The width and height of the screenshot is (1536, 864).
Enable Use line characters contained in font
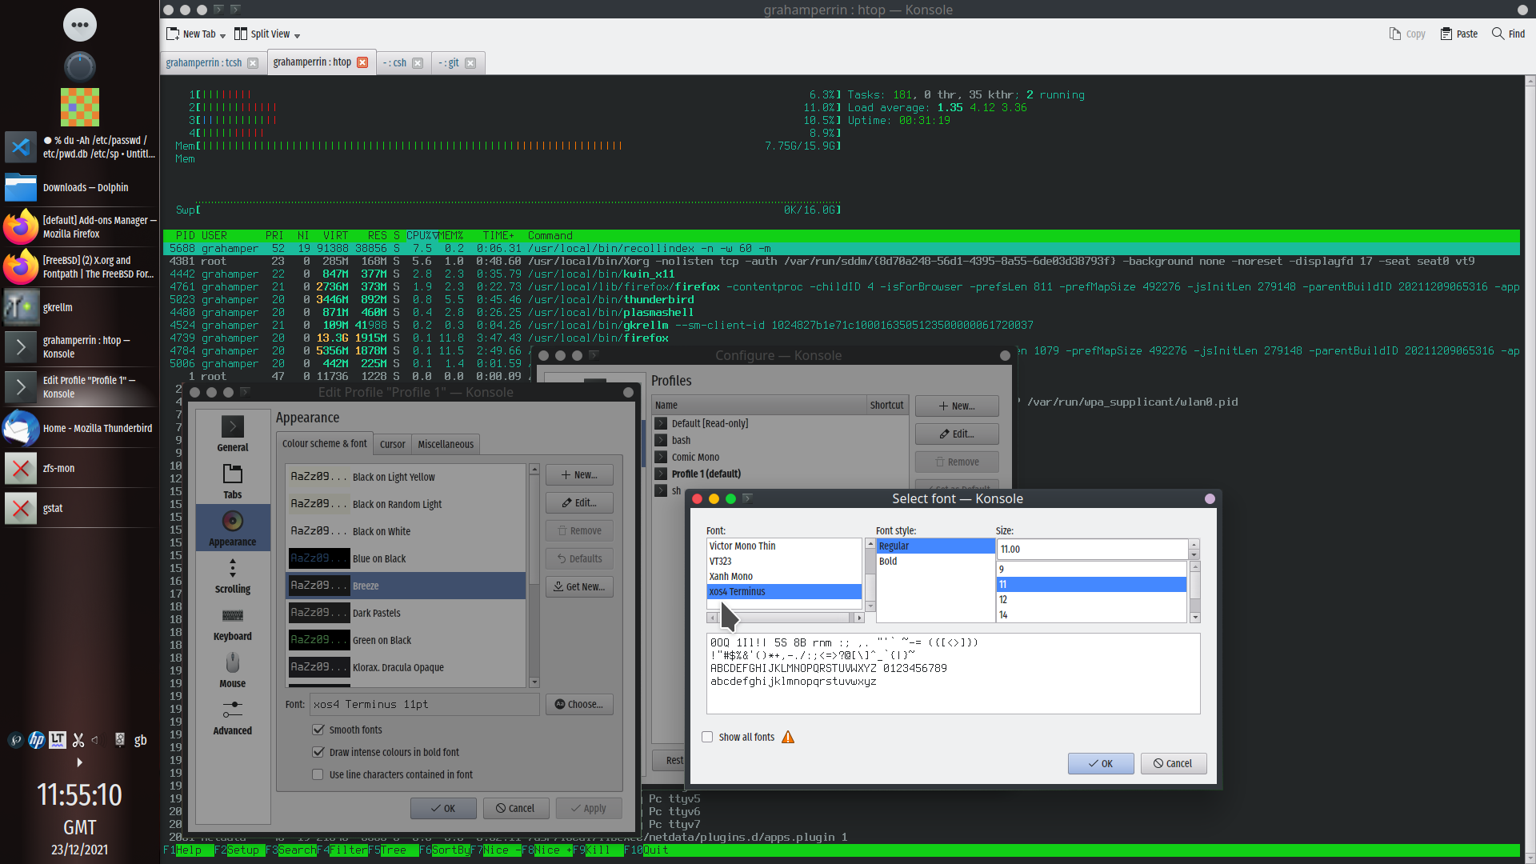pos(318,774)
